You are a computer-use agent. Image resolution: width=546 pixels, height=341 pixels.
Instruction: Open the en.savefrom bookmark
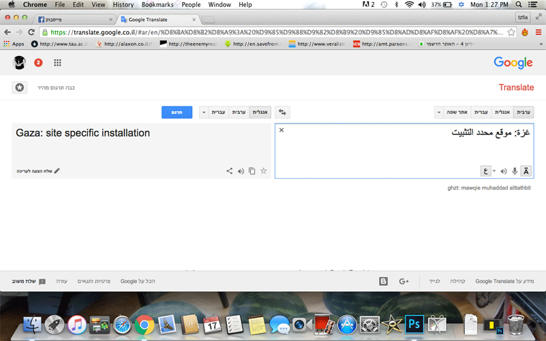[x=253, y=44]
